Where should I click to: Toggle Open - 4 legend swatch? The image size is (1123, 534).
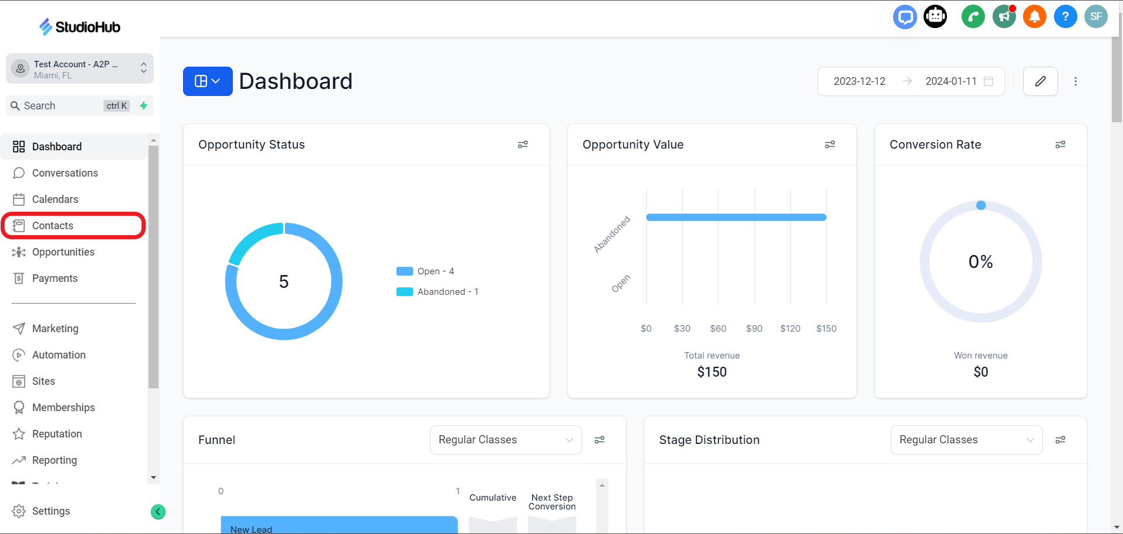tap(405, 271)
